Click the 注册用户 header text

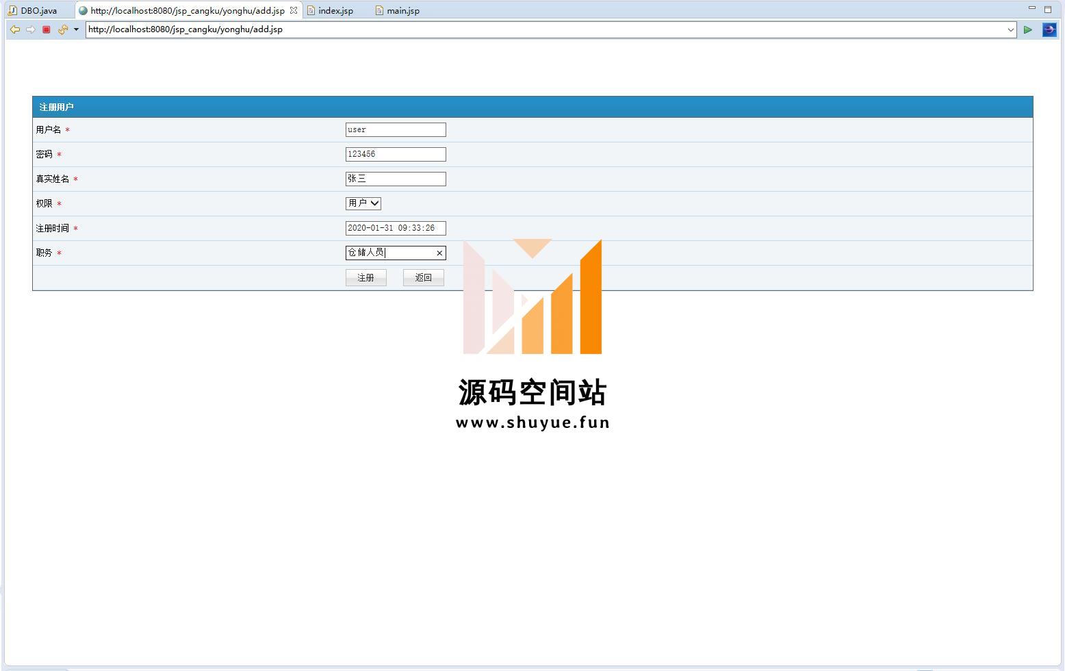(56, 107)
